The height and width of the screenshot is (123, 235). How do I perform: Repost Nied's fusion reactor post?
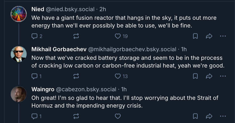coord(76,36)
